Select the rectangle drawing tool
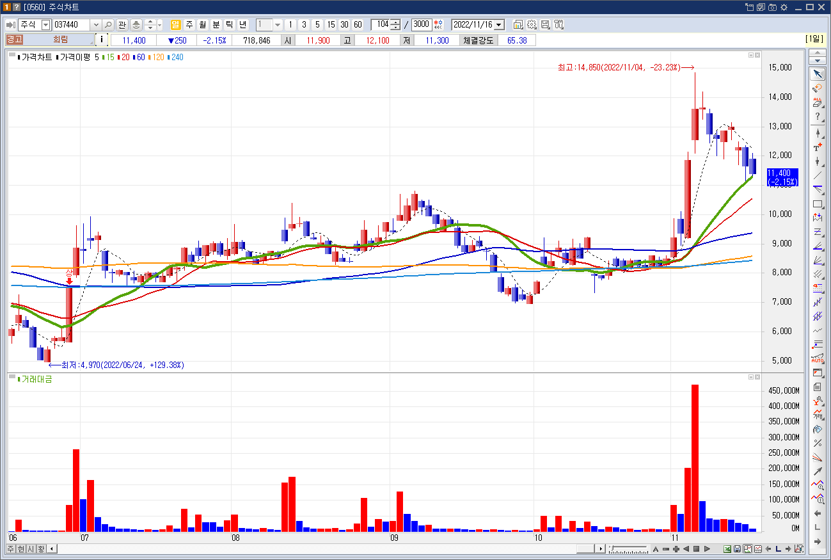Screen dimensions: 831x560 [818, 204]
